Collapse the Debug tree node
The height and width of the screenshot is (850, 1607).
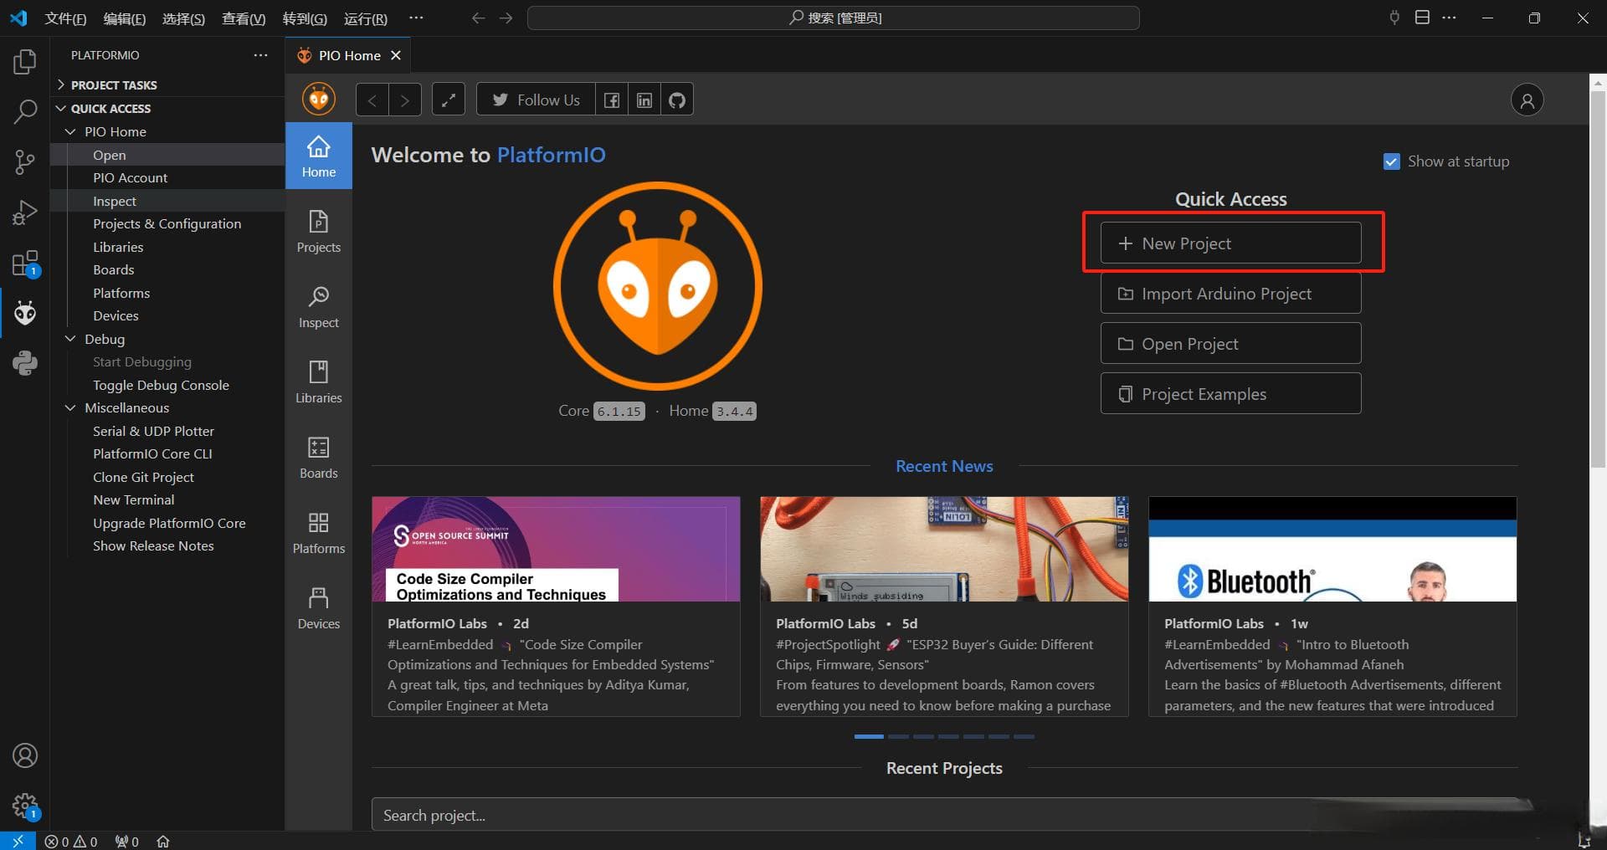pyautogui.click(x=70, y=339)
